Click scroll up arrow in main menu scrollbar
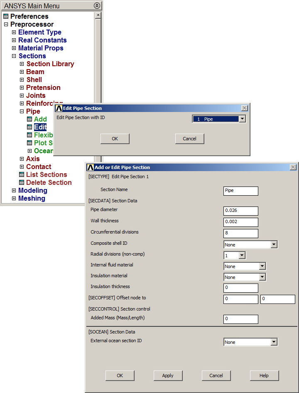 pyautogui.click(x=98, y=15)
